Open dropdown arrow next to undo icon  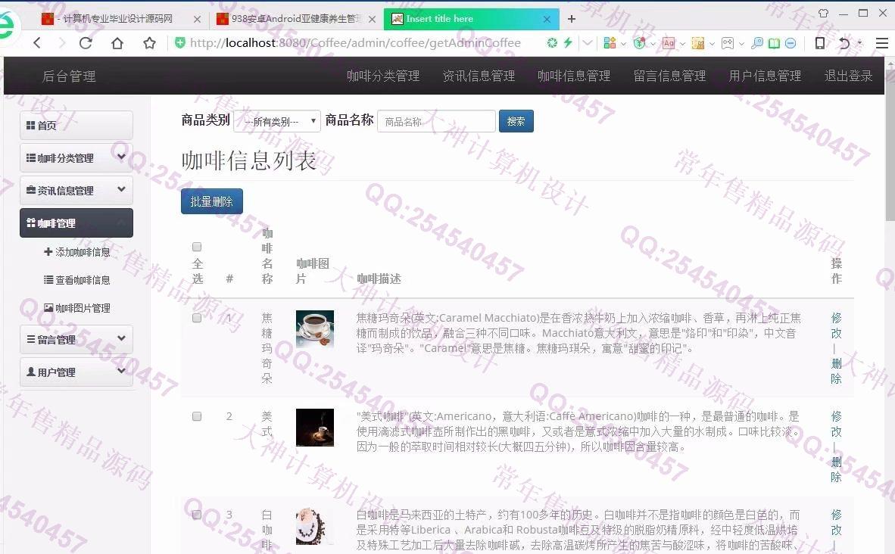859,43
